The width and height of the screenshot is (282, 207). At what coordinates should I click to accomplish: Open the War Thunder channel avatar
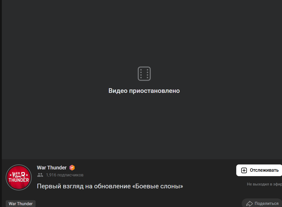[x=19, y=177]
